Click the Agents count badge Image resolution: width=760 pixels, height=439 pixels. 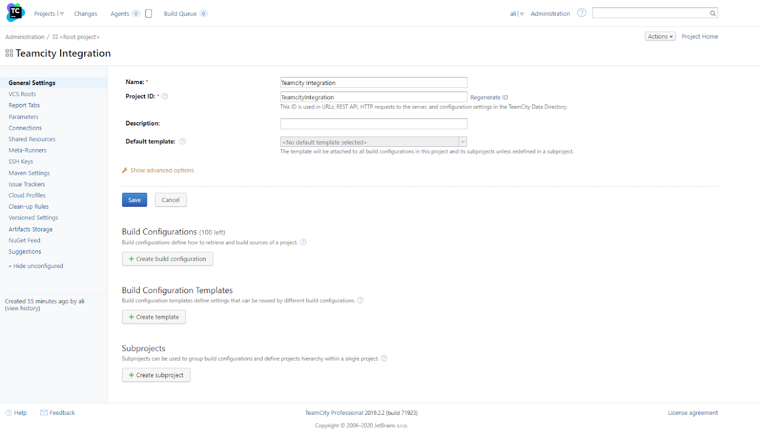(136, 13)
